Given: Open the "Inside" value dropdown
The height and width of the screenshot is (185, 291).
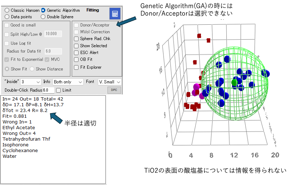Looking at the screenshot, I should coord(31,82).
